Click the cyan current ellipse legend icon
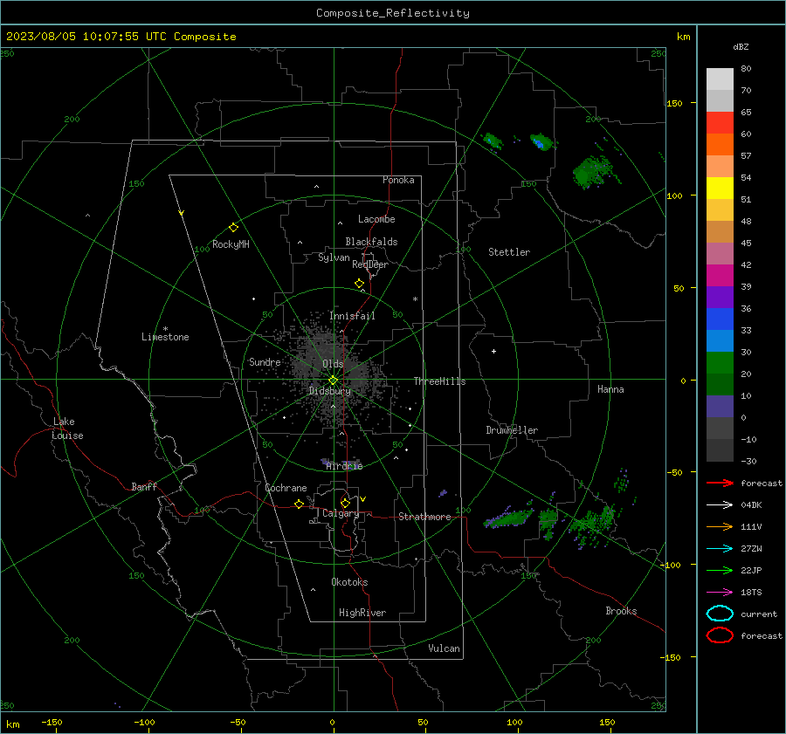 (x=720, y=614)
